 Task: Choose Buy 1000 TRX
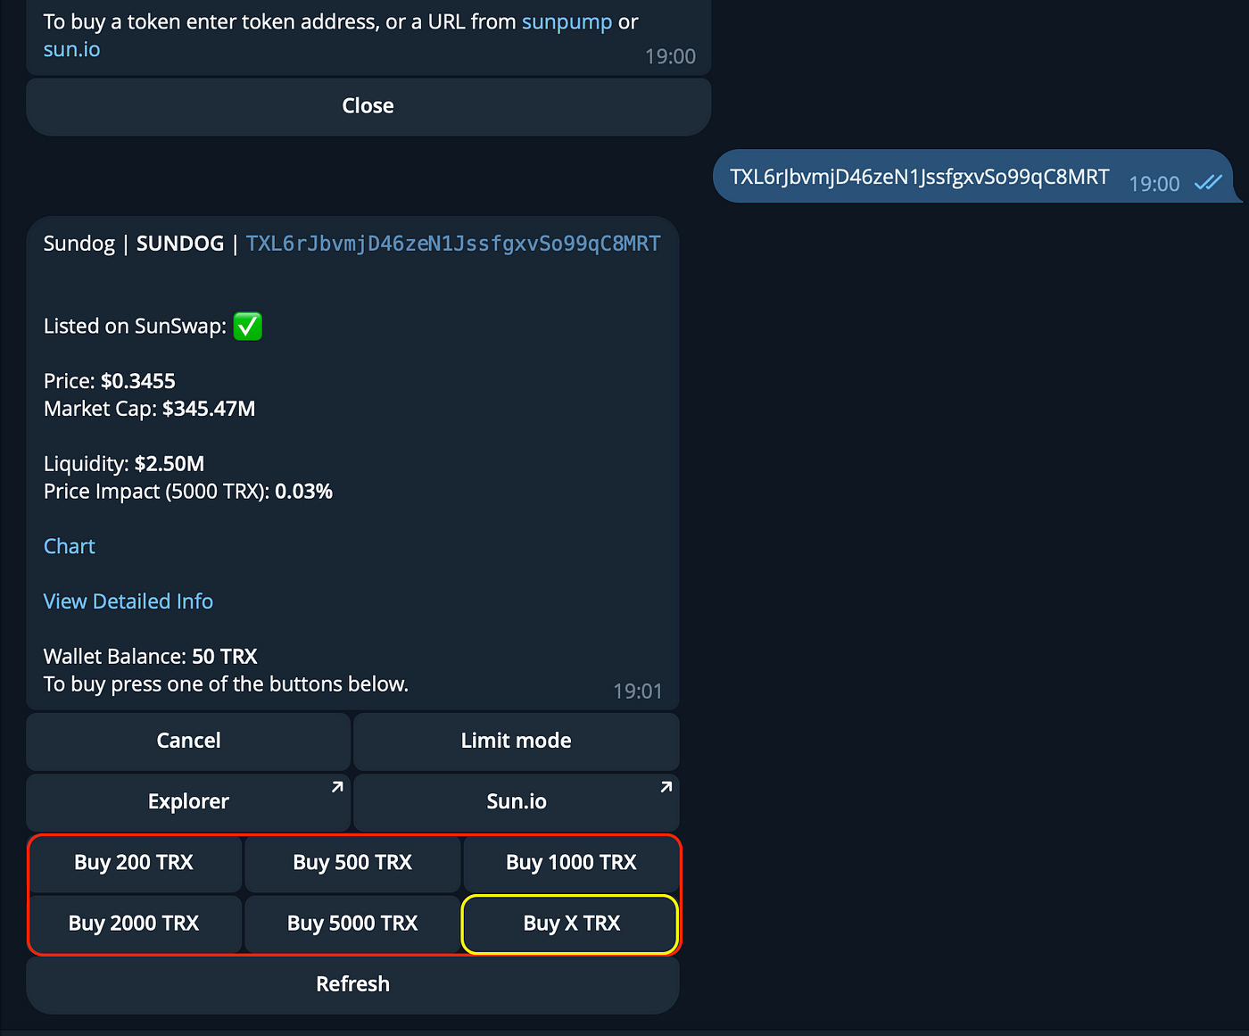571,863
